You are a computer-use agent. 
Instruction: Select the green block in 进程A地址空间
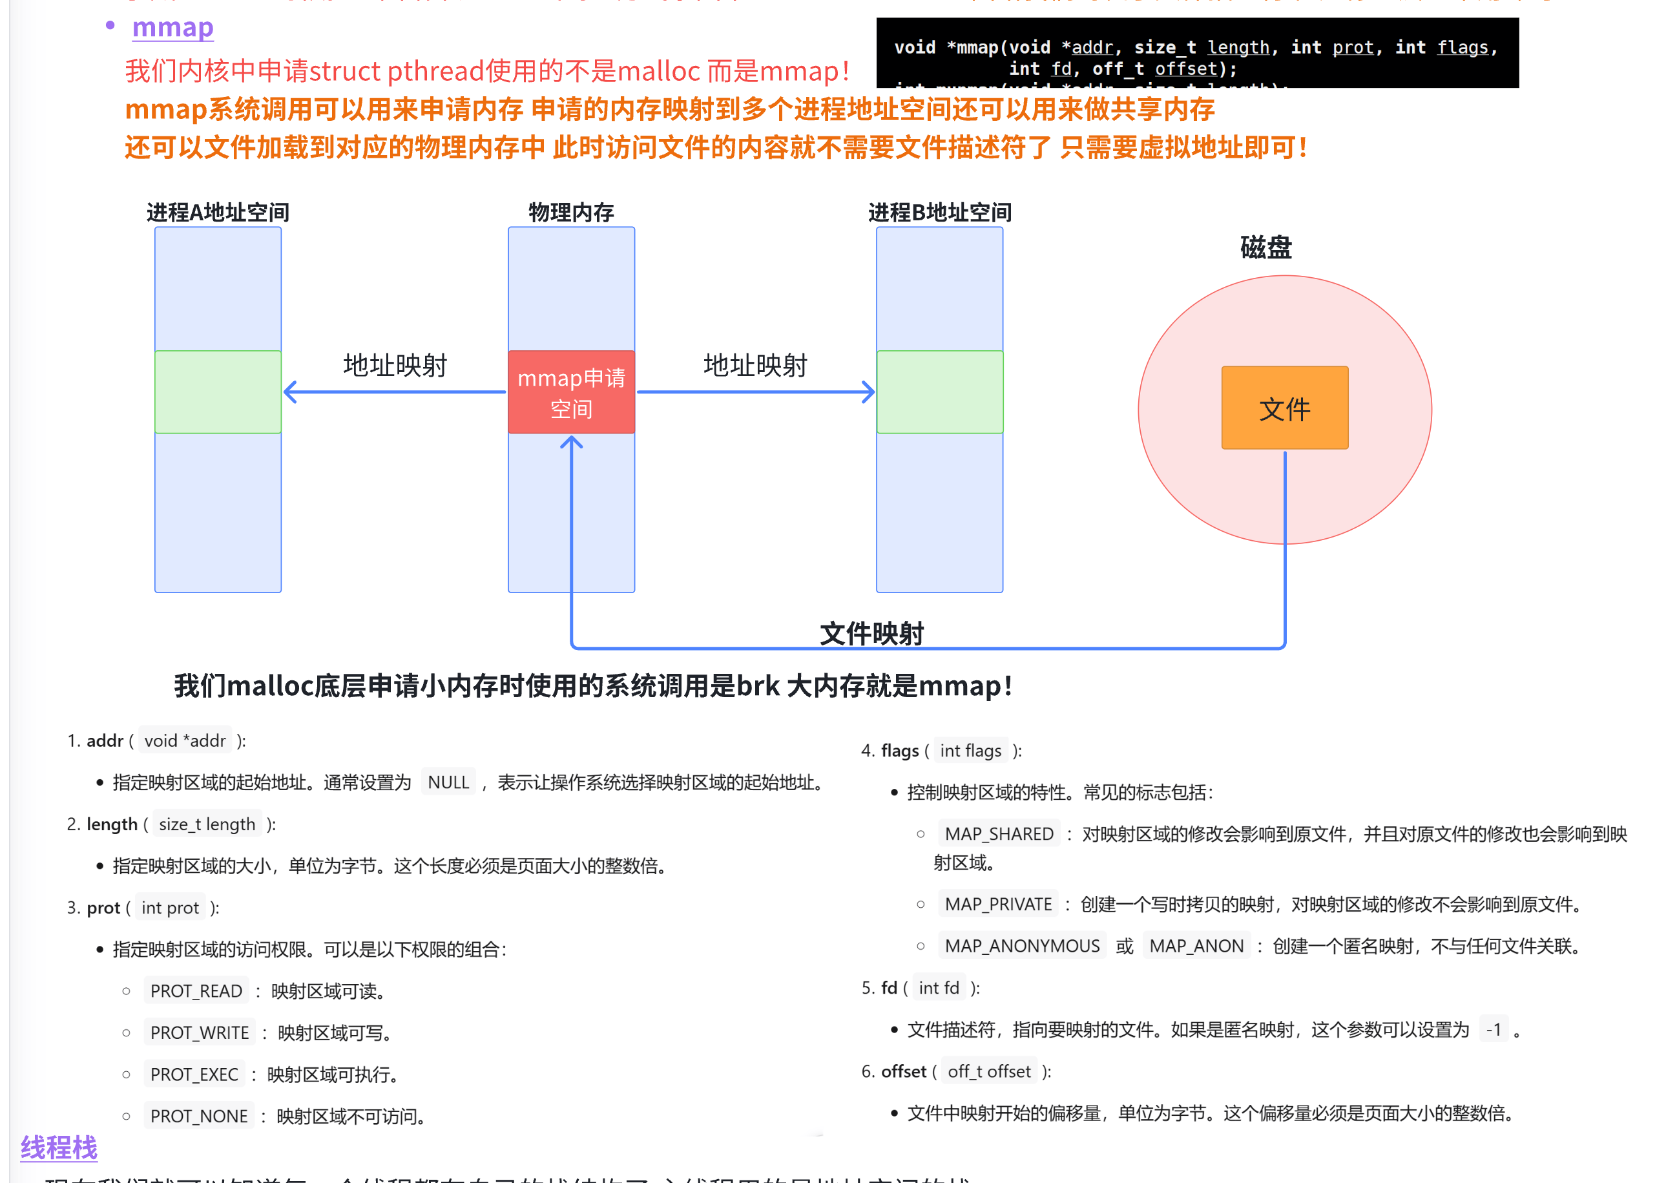pos(218,392)
